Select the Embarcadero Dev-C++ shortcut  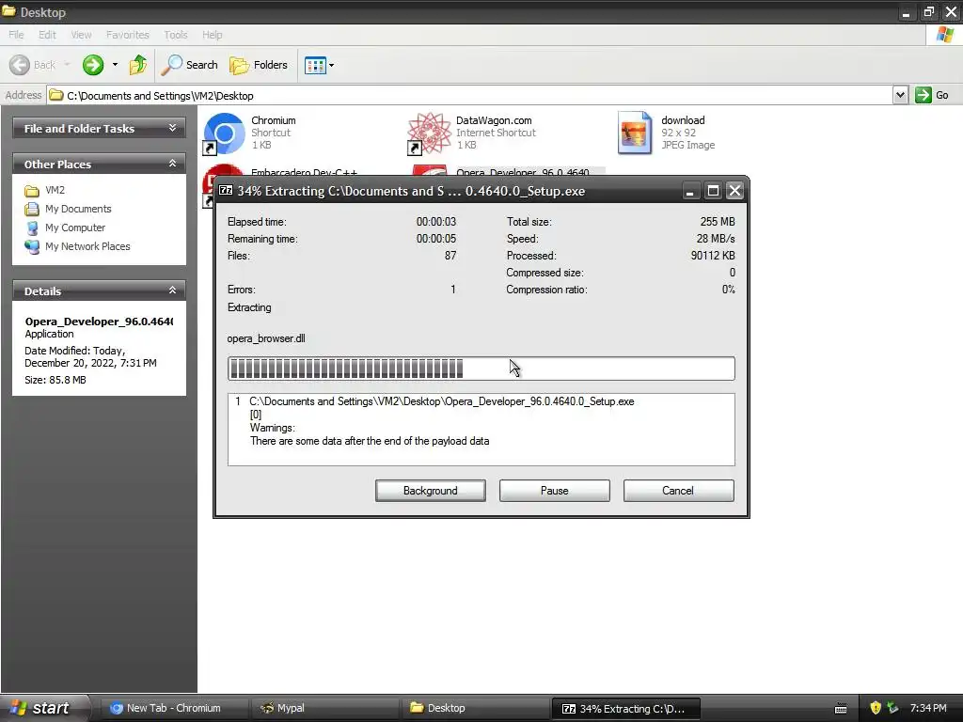304,173
